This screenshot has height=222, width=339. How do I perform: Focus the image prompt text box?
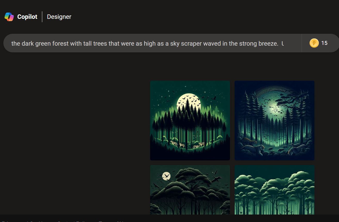click(152, 43)
